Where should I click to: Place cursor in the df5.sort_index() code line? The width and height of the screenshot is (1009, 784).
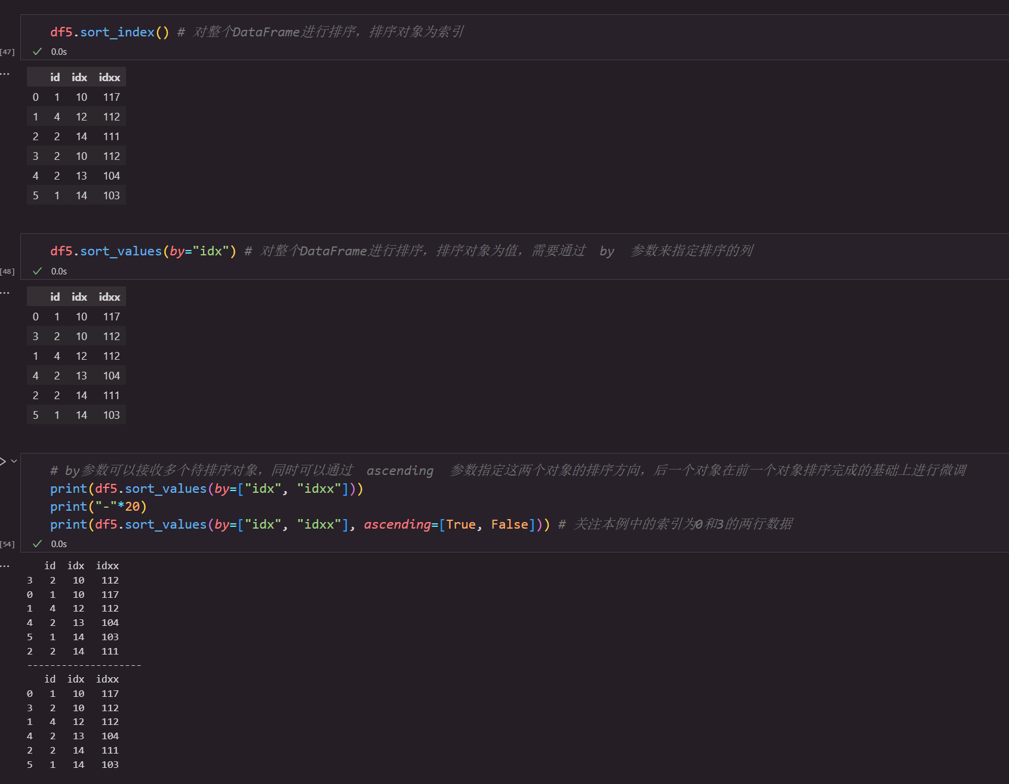point(110,32)
